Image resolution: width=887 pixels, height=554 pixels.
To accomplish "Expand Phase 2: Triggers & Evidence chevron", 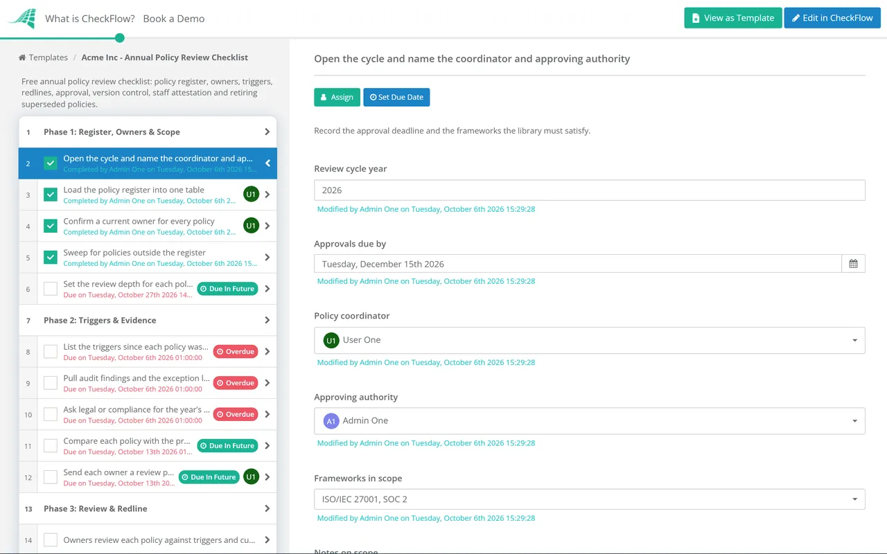I will pos(267,320).
